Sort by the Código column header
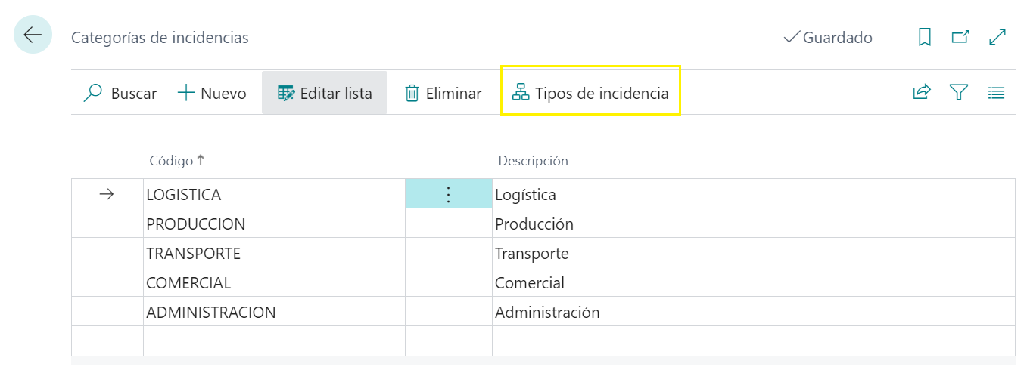The image size is (1027, 370). point(172,161)
